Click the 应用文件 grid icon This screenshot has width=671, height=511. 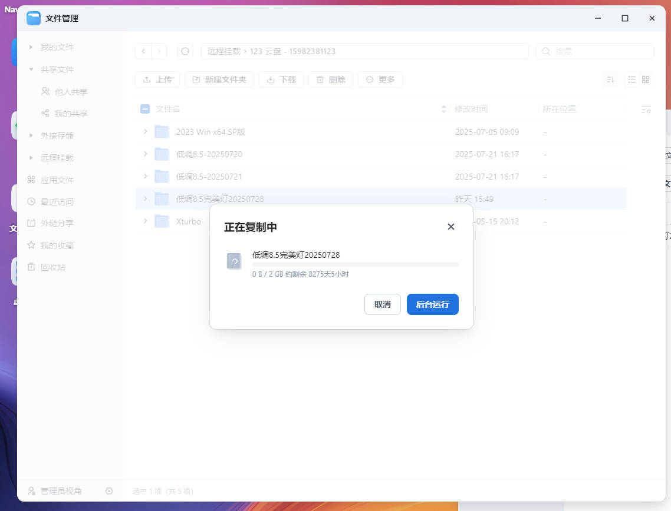pyautogui.click(x=31, y=180)
